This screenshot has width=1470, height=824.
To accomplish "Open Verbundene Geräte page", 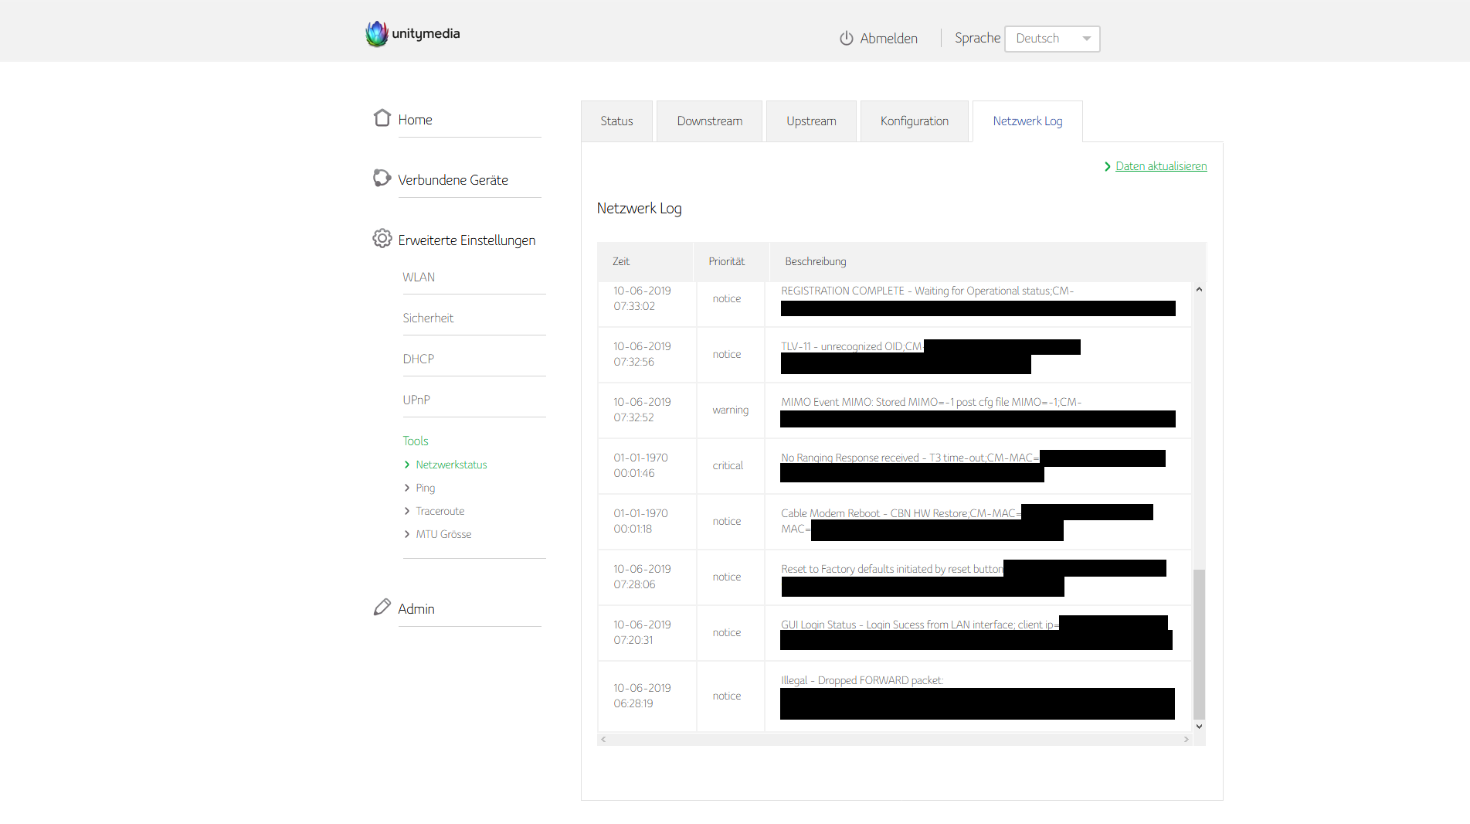I will point(453,180).
